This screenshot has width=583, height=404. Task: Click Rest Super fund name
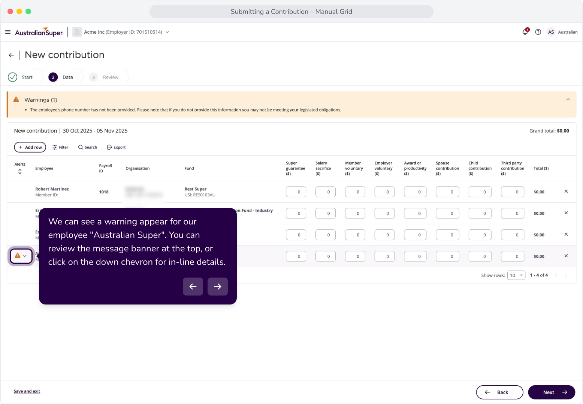[196, 189]
